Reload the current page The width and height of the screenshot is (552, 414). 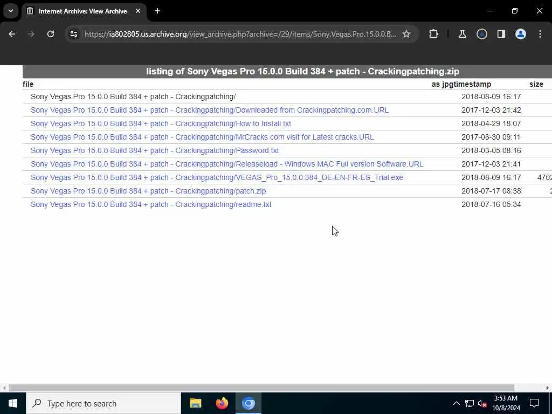pos(51,34)
